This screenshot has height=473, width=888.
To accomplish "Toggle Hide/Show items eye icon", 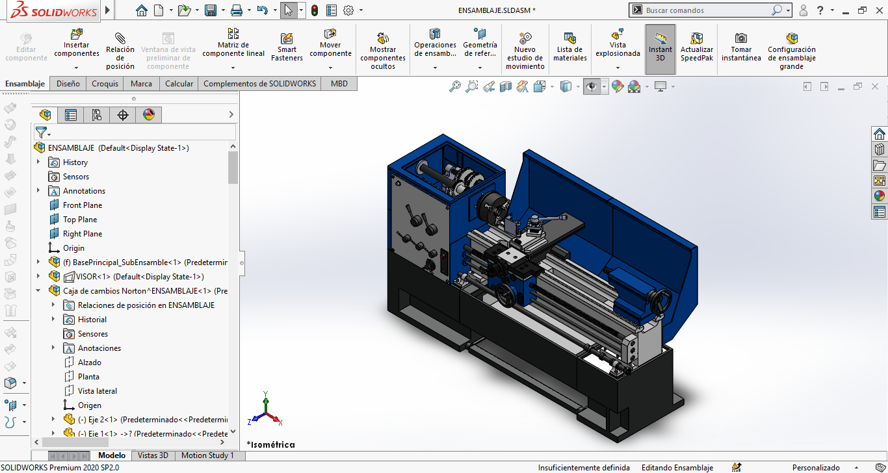I will point(591,86).
